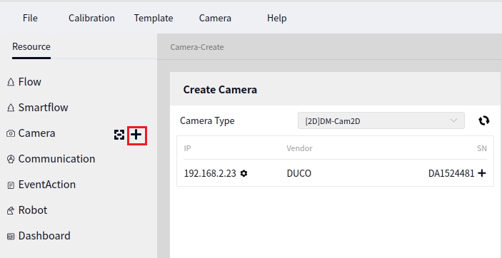This screenshot has width=502, height=258.
Task: Select Camera in resource list
Action: tap(37, 133)
